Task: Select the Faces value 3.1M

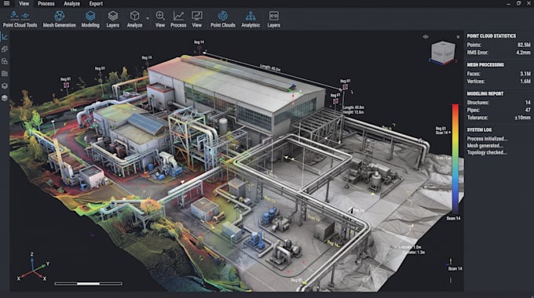Action: coord(525,74)
